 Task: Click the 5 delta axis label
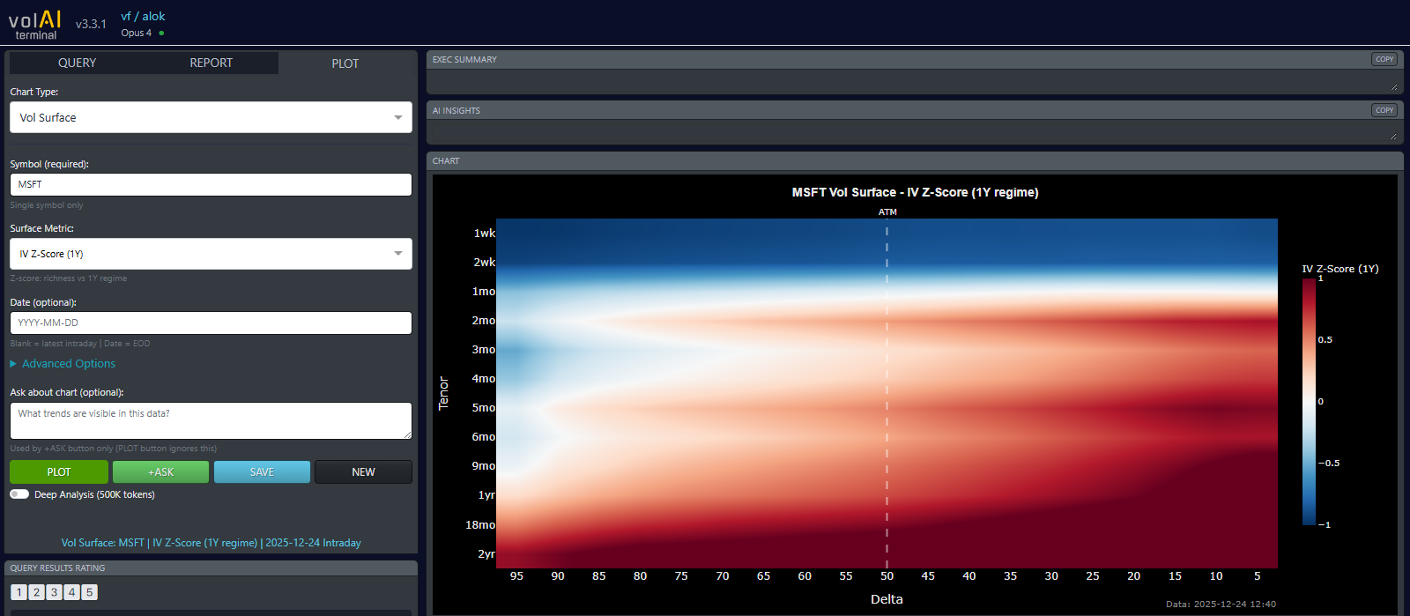pyautogui.click(x=1257, y=575)
